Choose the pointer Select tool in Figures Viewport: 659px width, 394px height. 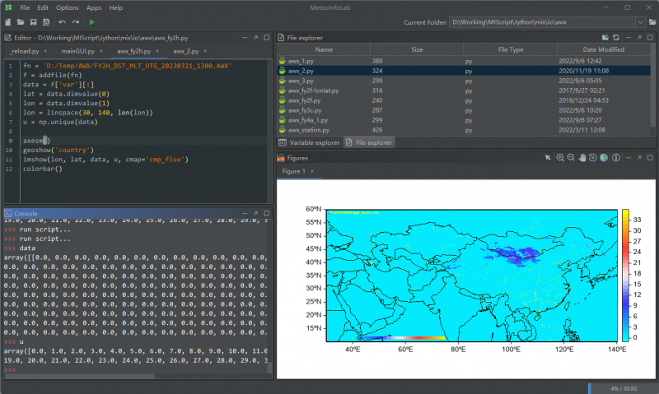click(x=548, y=157)
